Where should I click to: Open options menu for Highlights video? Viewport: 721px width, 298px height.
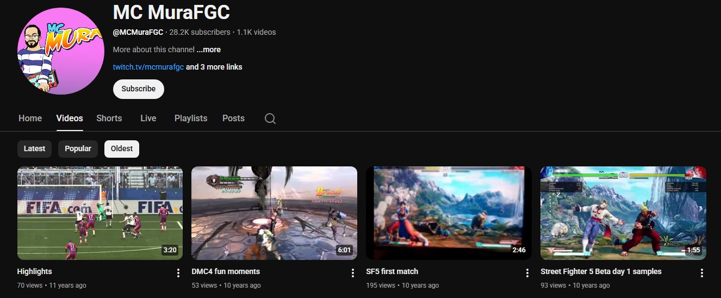pyautogui.click(x=178, y=273)
